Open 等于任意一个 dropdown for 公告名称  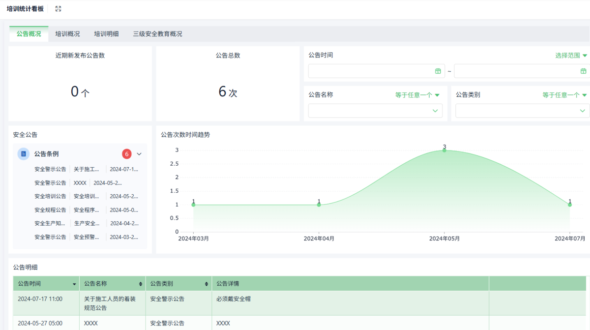click(417, 95)
